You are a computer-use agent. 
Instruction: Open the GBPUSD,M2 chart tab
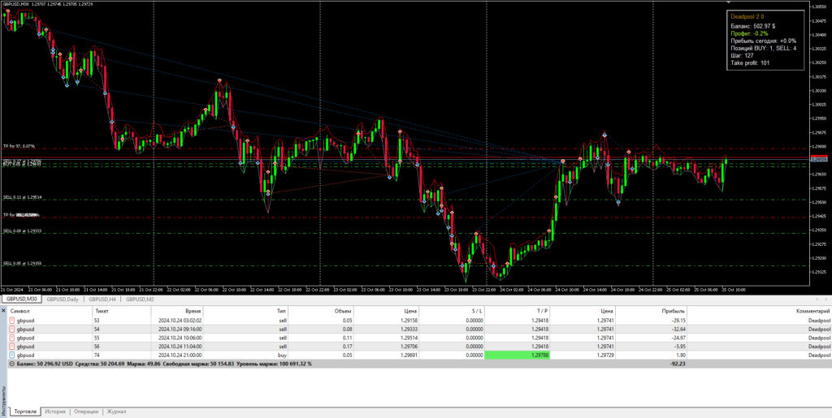point(140,299)
